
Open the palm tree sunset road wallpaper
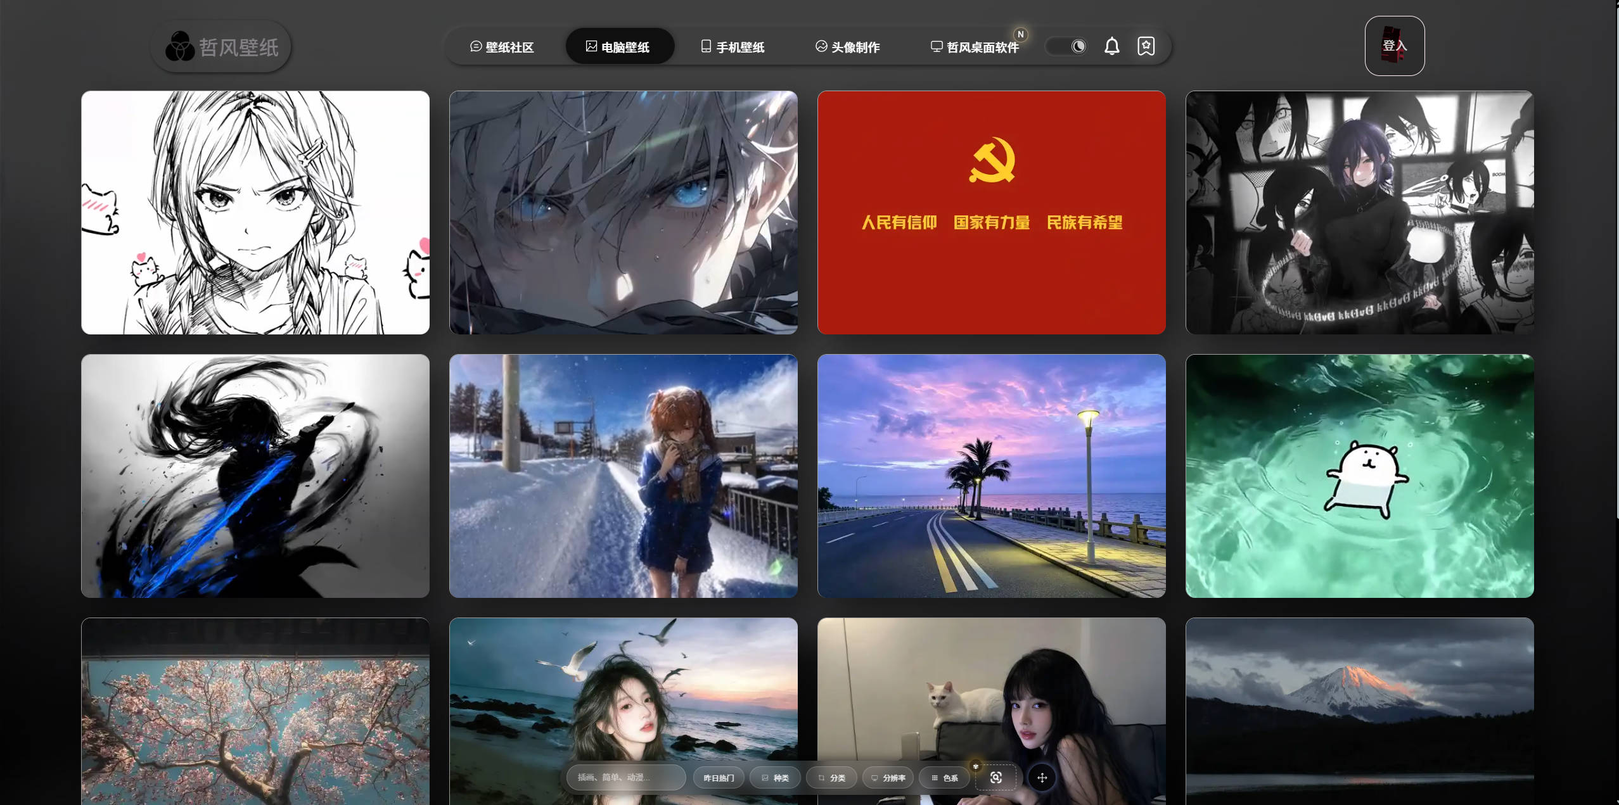992,476
